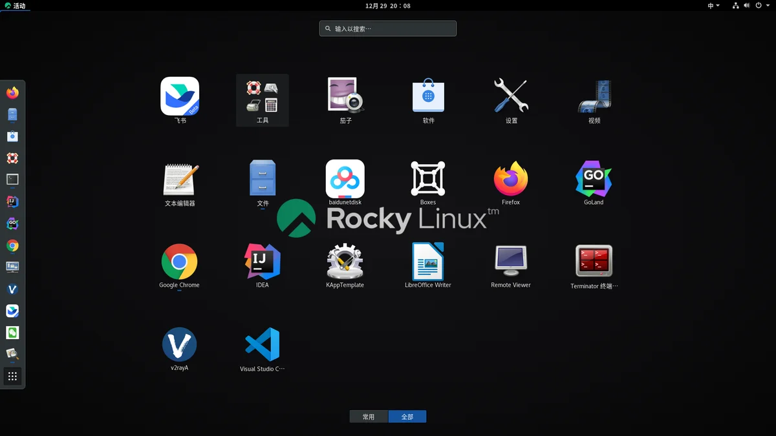Click Chrome icon in the dock
776x436 pixels.
pyautogui.click(x=12, y=245)
